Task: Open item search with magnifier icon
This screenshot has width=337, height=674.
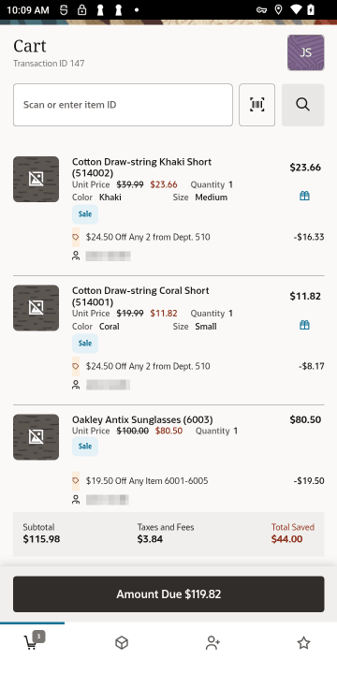Action: point(302,105)
